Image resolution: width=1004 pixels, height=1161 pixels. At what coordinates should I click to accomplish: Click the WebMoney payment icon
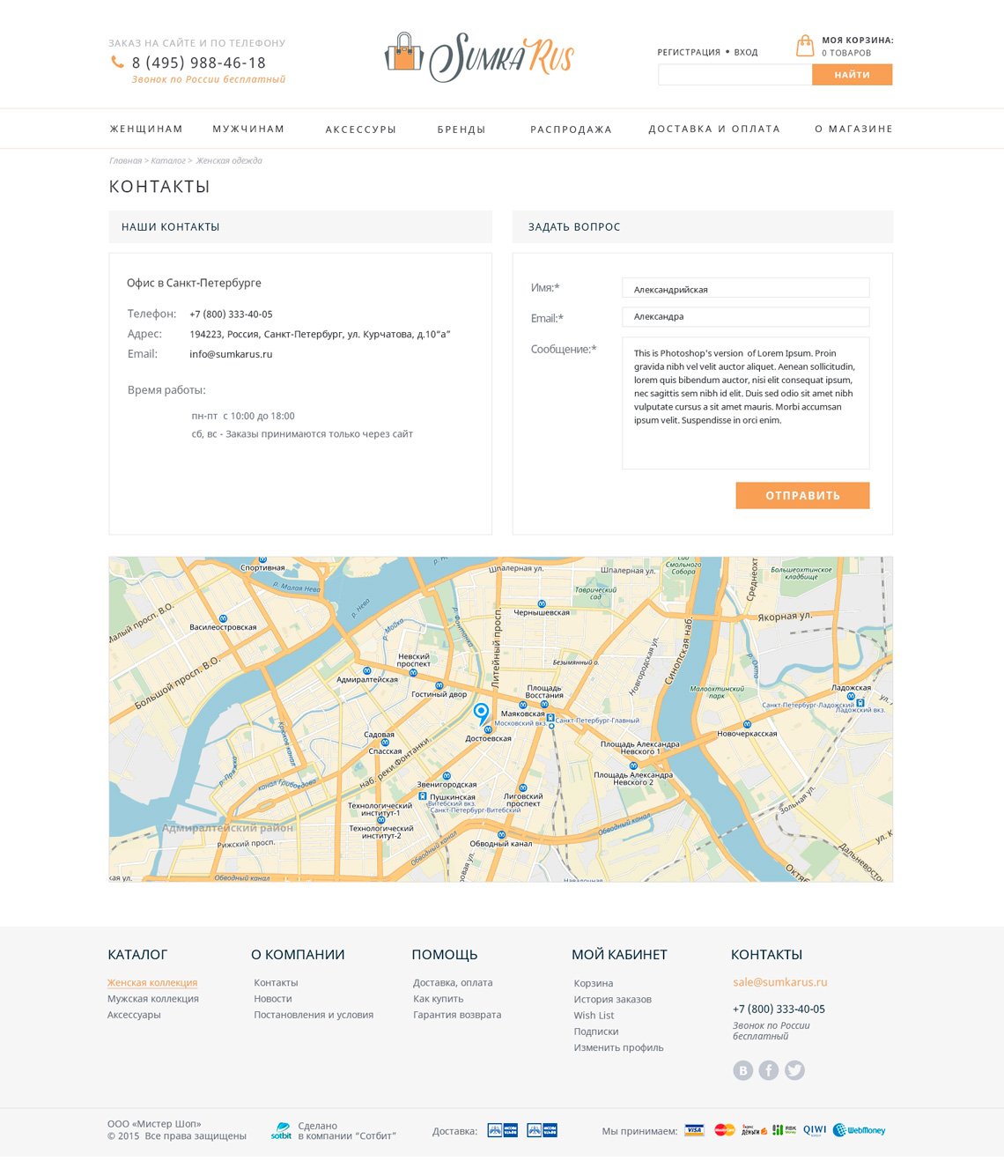click(x=860, y=1130)
